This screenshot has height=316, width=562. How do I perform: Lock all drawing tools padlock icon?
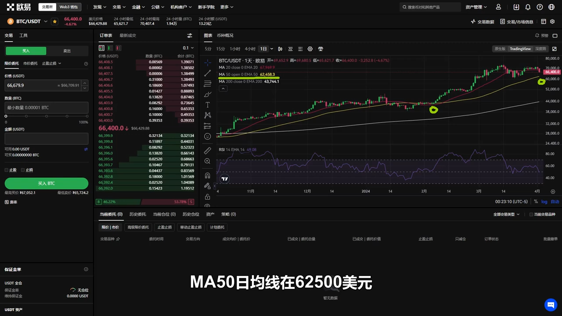coord(208,197)
